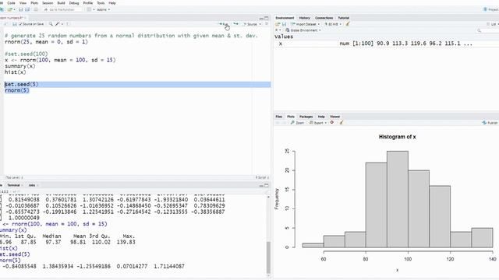499x280 pixels.
Task: Open the Code menu
Action: (x=11, y=3)
